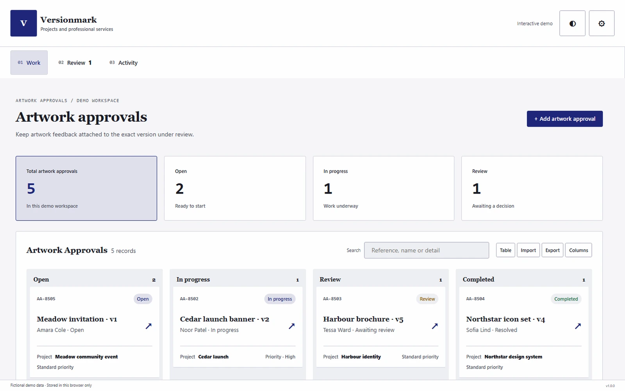625x391 pixels.
Task: Click v1.0.0 version label
Action: point(610,386)
